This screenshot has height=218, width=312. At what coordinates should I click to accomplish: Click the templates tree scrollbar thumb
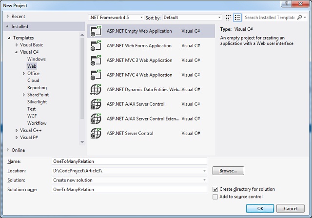[x=82, y=78]
